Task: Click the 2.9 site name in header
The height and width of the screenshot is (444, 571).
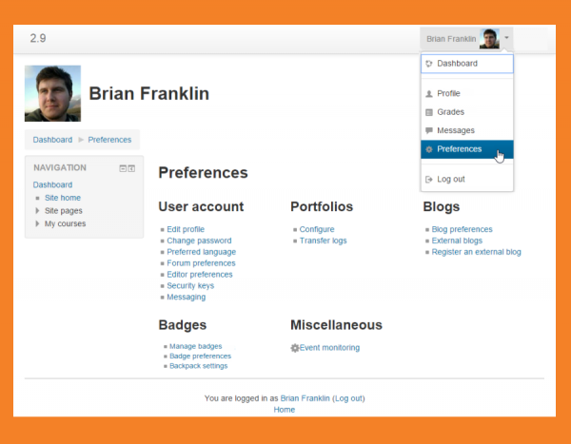Action: point(38,38)
